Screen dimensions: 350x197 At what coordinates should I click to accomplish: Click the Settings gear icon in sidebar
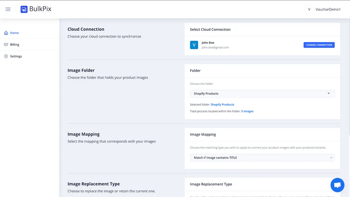(x=6, y=56)
